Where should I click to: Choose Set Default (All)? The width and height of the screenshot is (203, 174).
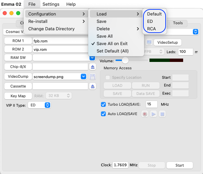click(x=116, y=51)
